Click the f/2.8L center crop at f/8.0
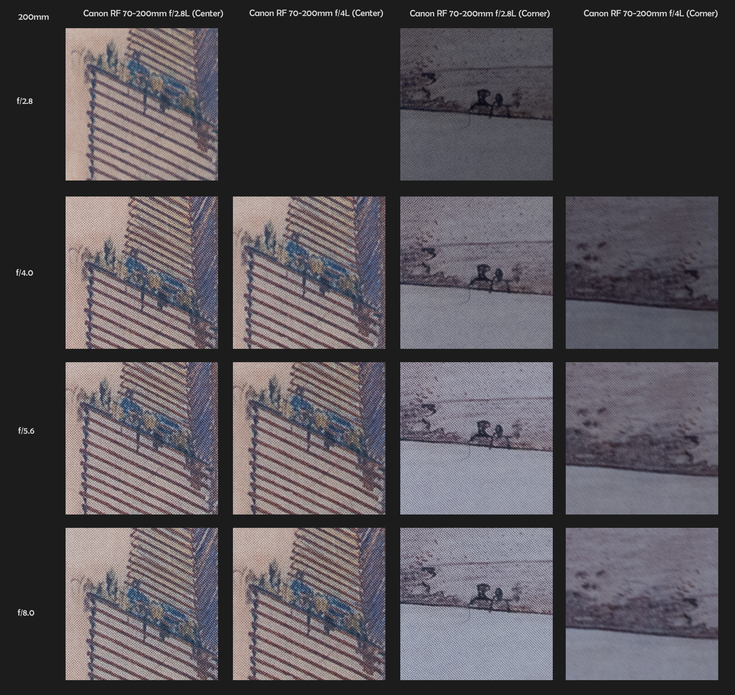Screen dimensions: 735x695 point(142,604)
